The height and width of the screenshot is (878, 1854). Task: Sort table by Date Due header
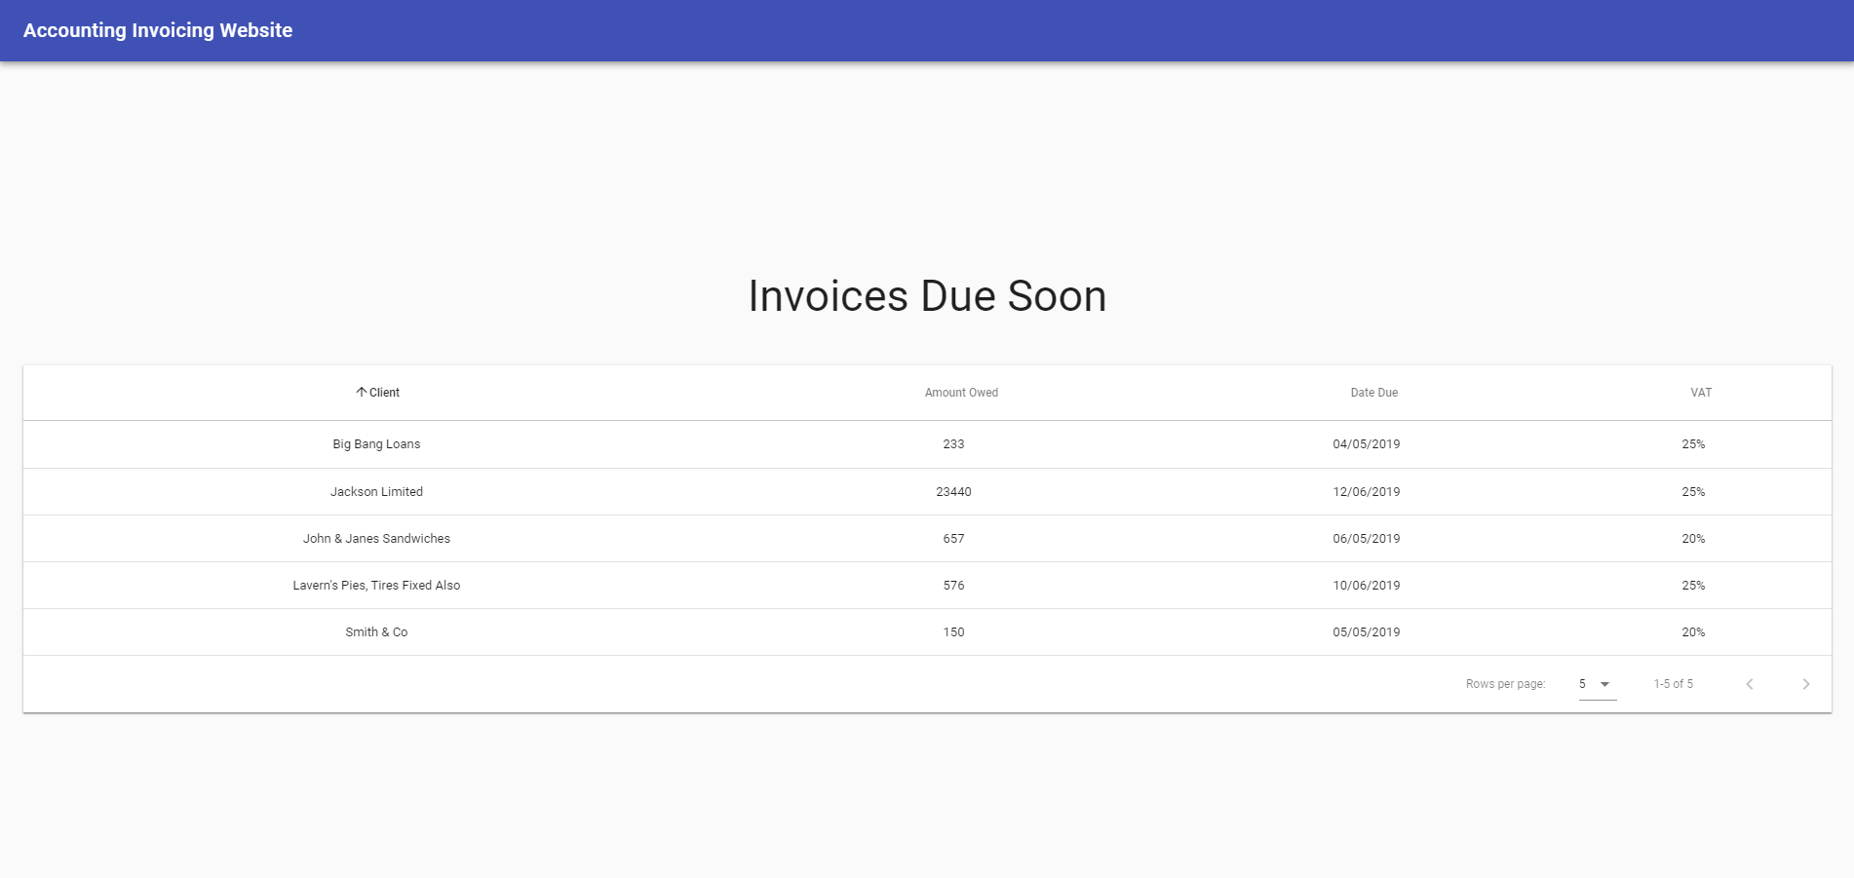(x=1373, y=393)
